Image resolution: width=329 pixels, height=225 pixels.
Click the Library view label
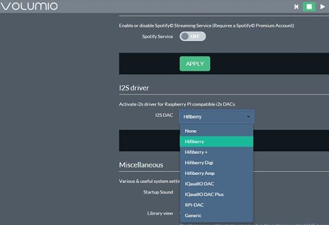[x=160, y=214]
